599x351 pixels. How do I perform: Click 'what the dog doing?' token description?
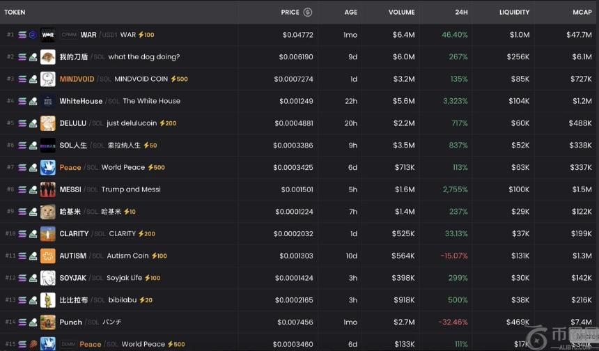point(144,57)
